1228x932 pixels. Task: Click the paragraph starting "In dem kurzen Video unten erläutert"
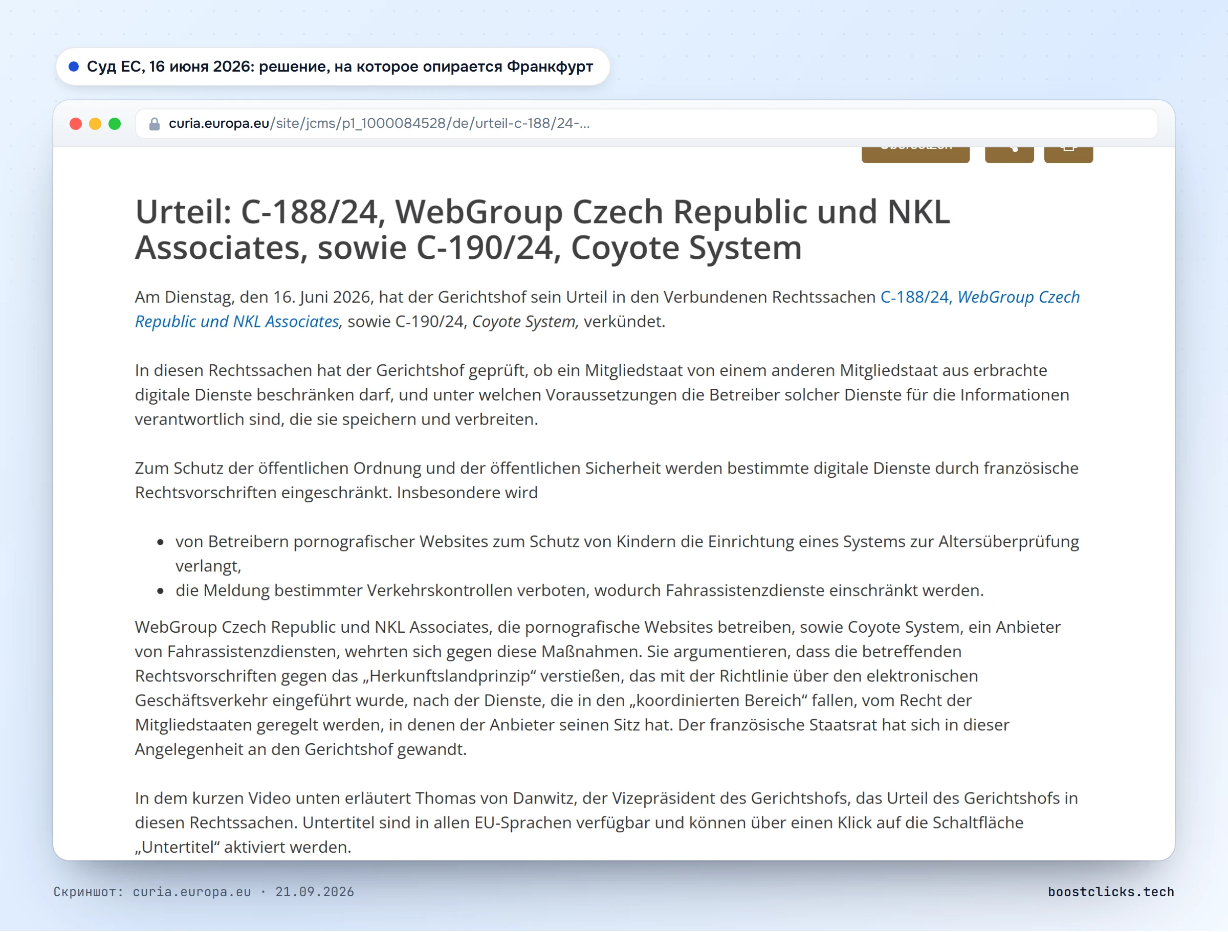click(x=606, y=822)
